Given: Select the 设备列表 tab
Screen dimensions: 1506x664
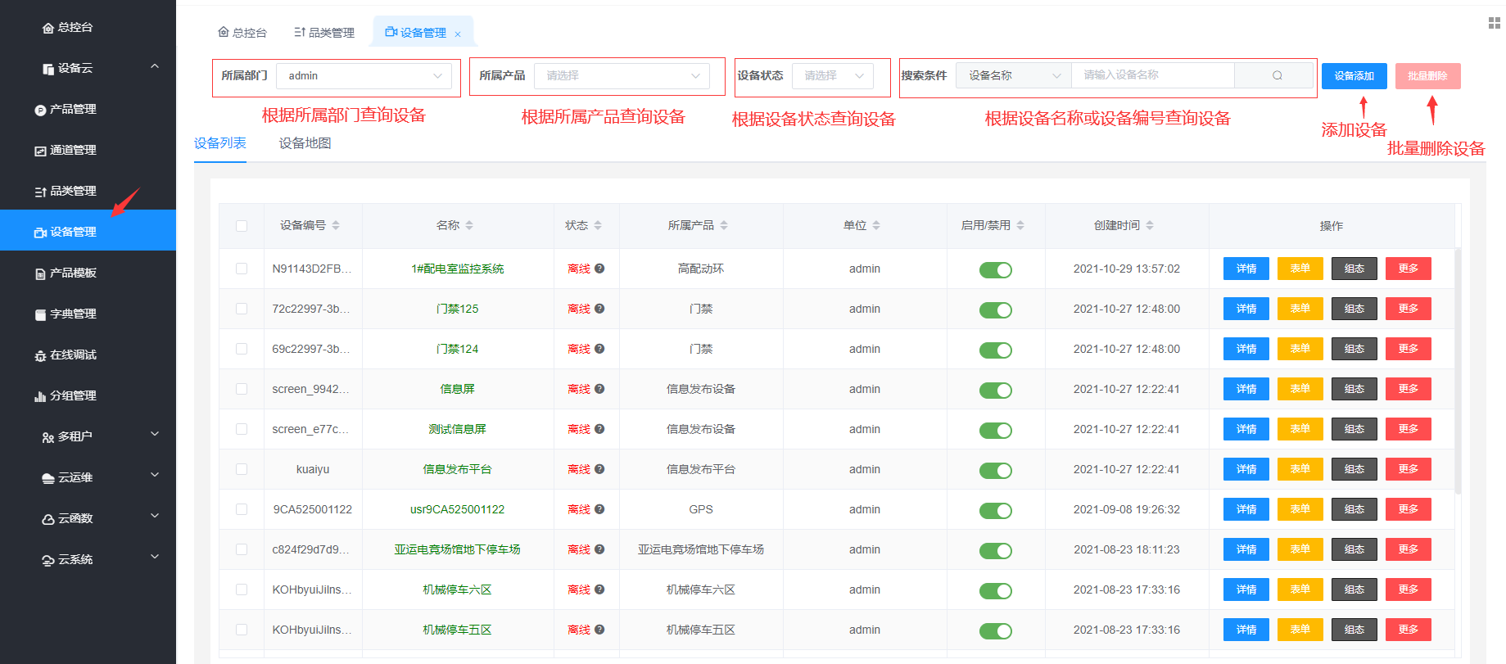Looking at the screenshot, I should [220, 143].
